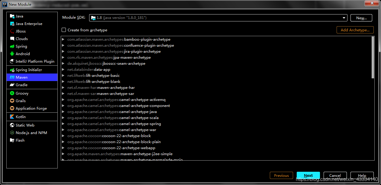This screenshot has height=185, width=381.
Task: Click the Spring leaf icon
Action: [12, 46]
